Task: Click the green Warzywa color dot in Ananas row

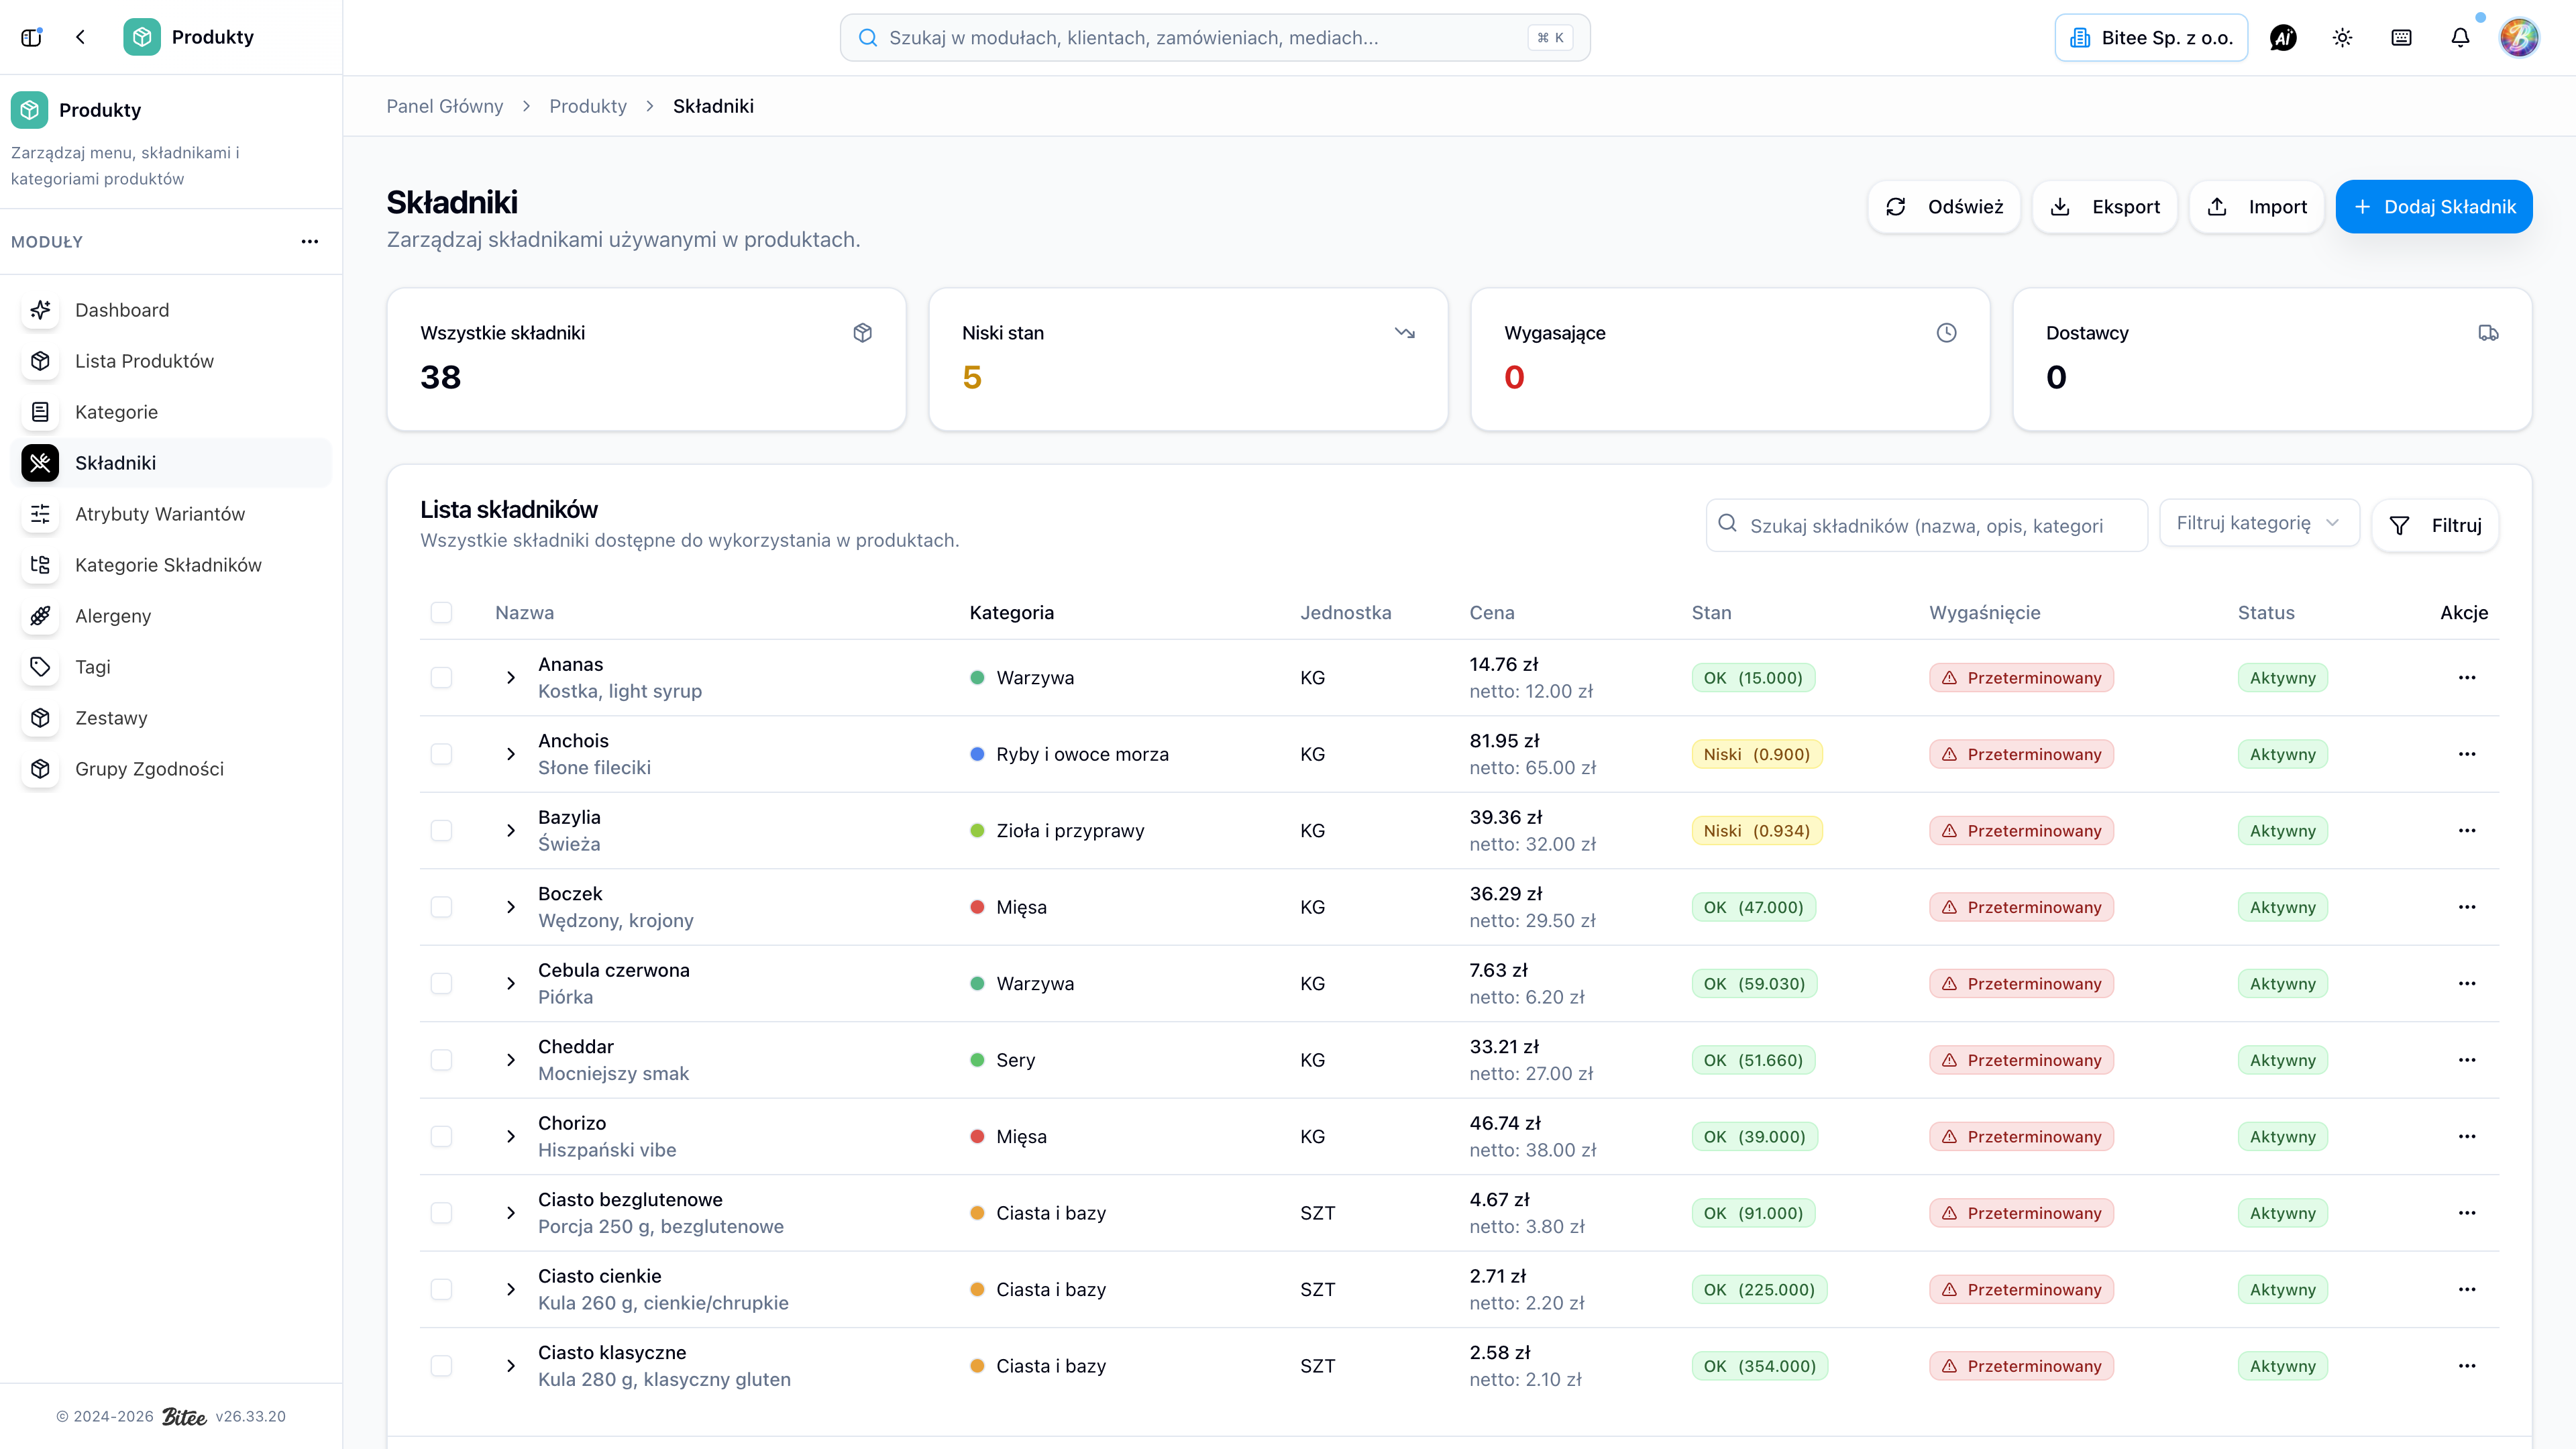Action: tap(977, 678)
